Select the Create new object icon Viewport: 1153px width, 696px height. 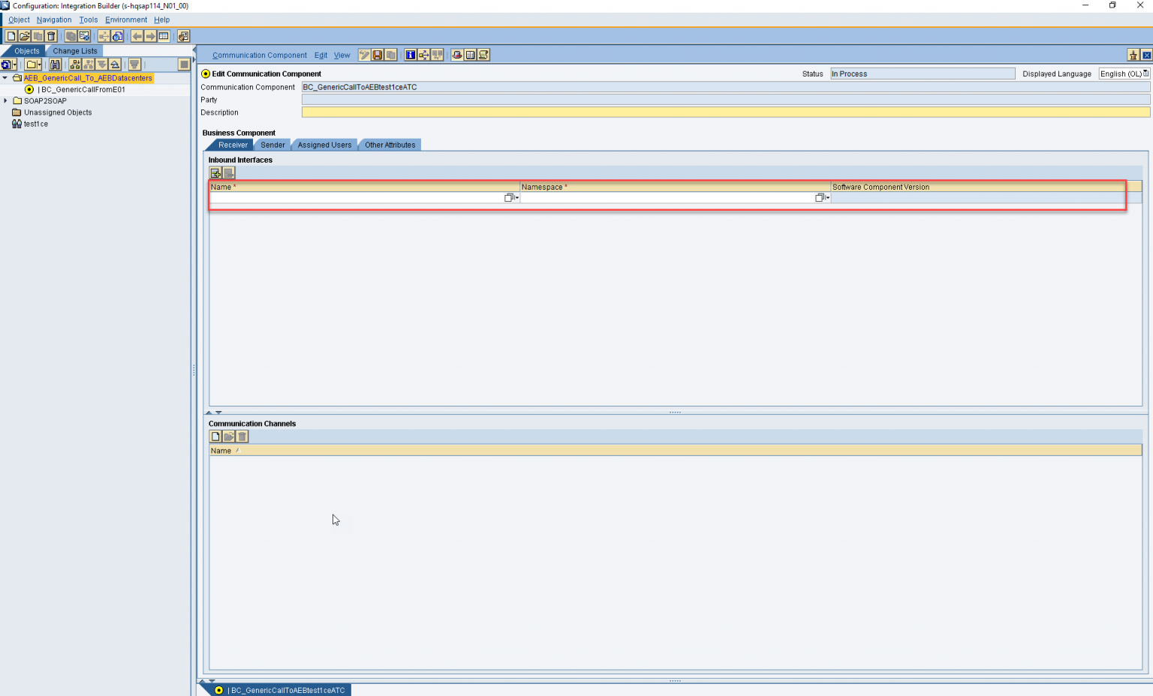click(11, 35)
